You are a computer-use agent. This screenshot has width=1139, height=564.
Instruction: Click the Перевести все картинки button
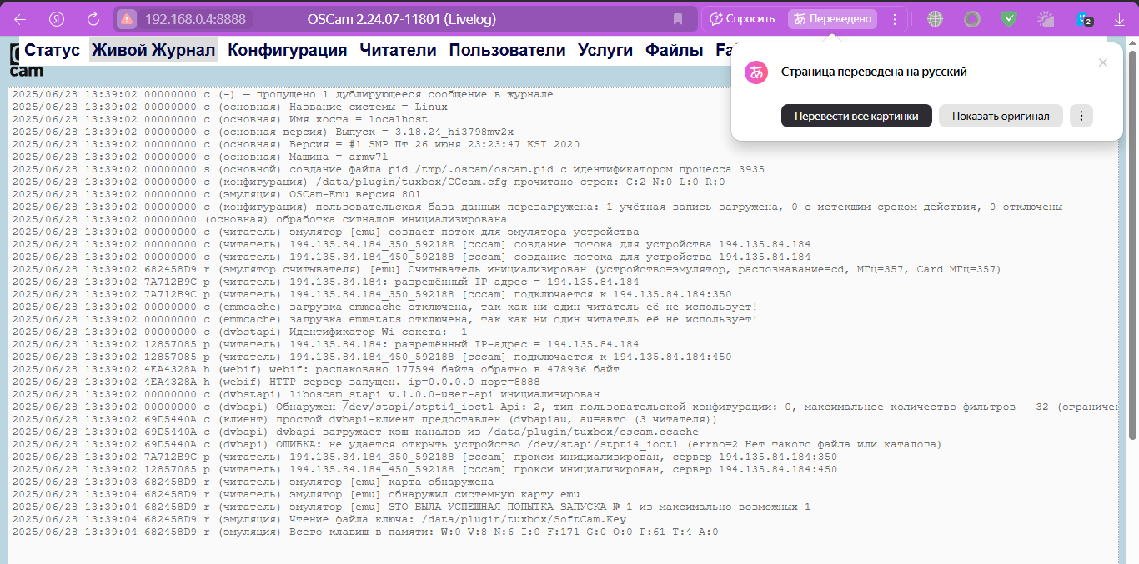click(x=856, y=116)
